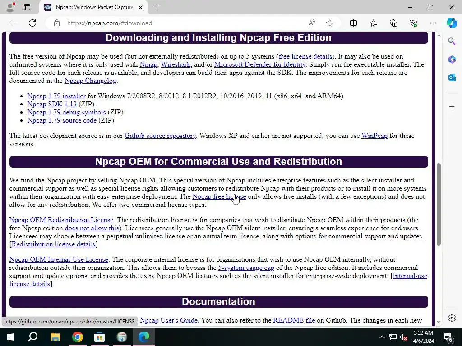Activate Read aloud icon in address bar
The height and width of the screenshot is (346, 462).
coord(312,23)
